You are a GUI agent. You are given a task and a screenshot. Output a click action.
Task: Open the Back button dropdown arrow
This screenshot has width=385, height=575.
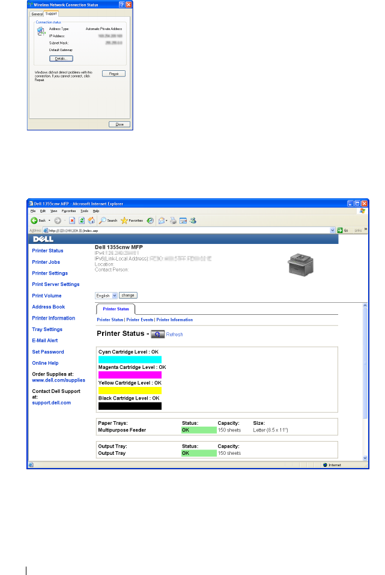(49, 221)
